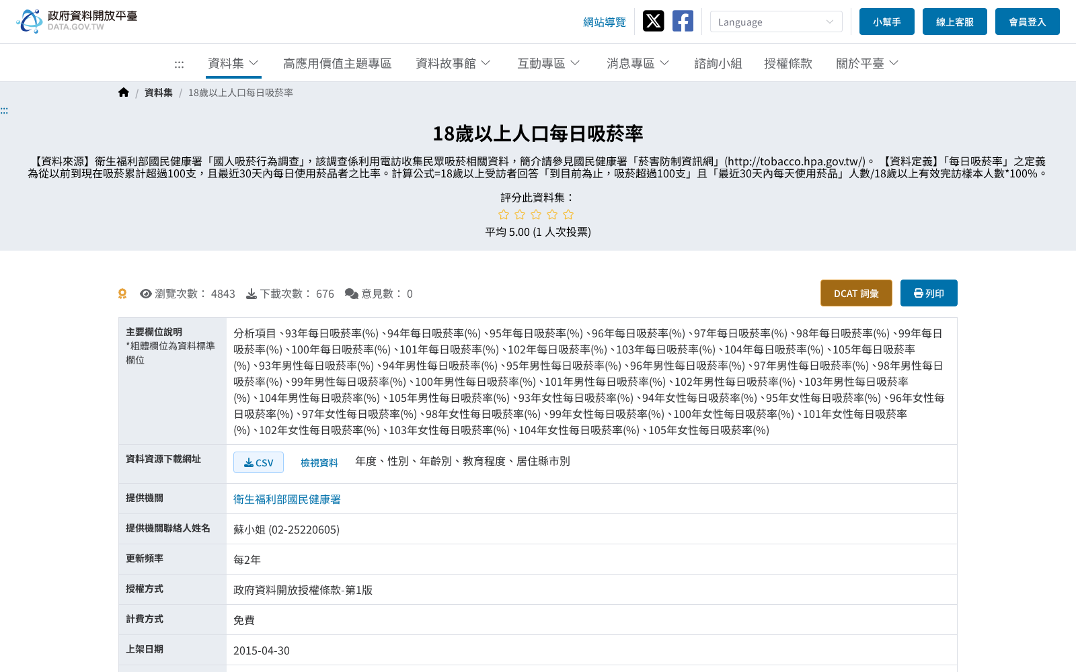Viewport: 1076px width, 672px height.
Task: Click the data.gov.tw site logo
Action: click(77, 21)
